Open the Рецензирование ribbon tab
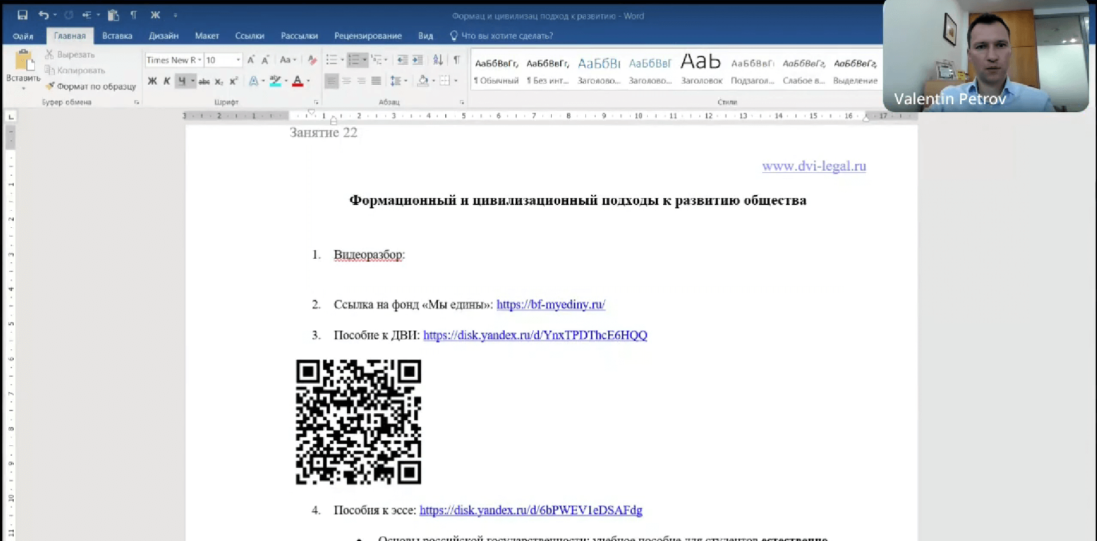1097x541 pixels. [368, 35]
